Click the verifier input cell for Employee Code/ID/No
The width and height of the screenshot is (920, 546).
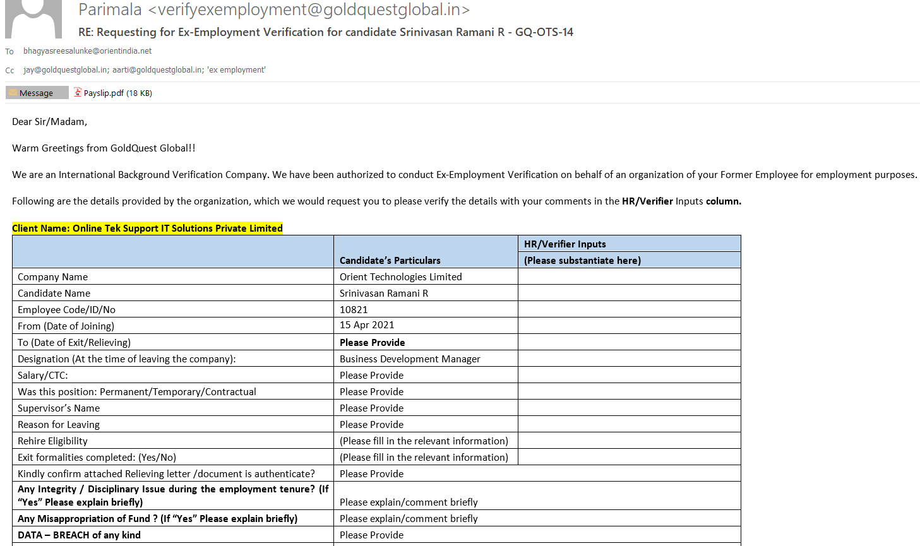pyautogui.click(x=629, y=309)
